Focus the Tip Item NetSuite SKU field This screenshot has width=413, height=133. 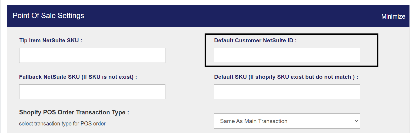pos(92,56)
